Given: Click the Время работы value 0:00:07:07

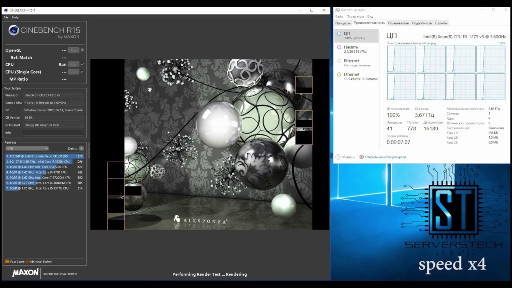Looking at the screenshot, I should tap(398, 142).
